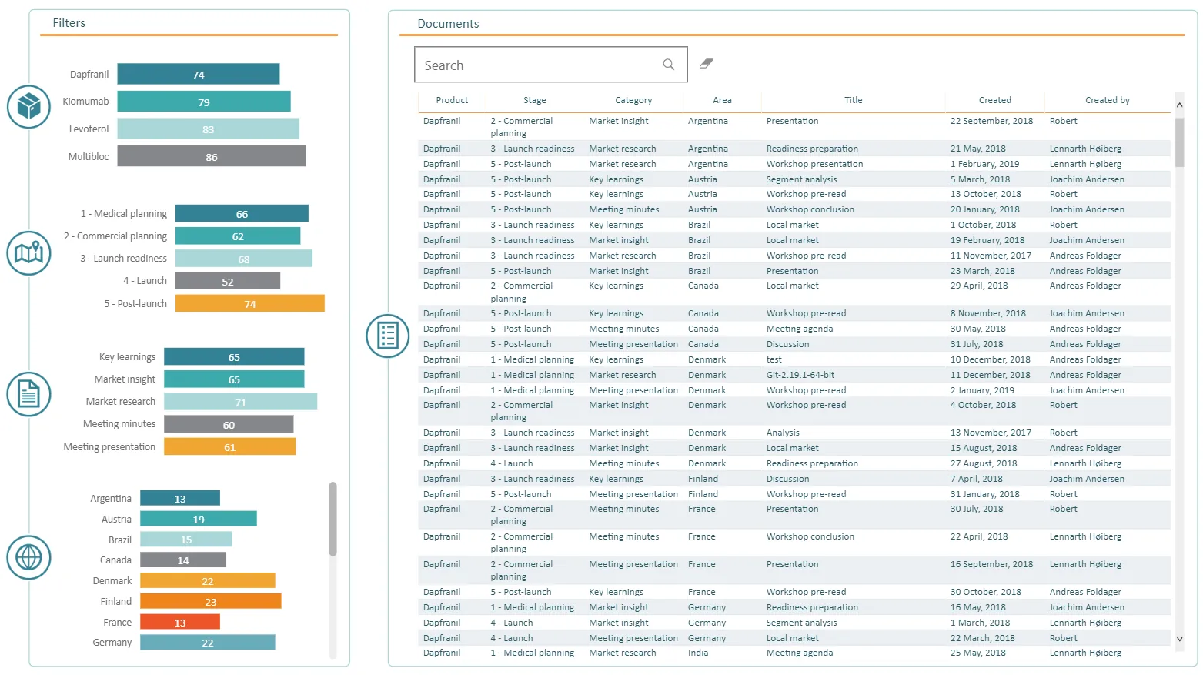The height and width of the screenshot is (675, 1203).
Task: Filter by Austria area bar
Action: (199, 519)
